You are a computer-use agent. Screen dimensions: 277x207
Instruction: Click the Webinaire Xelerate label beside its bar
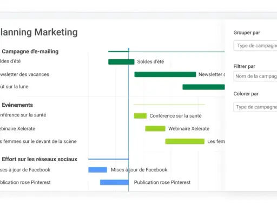(x=189, y=129)
